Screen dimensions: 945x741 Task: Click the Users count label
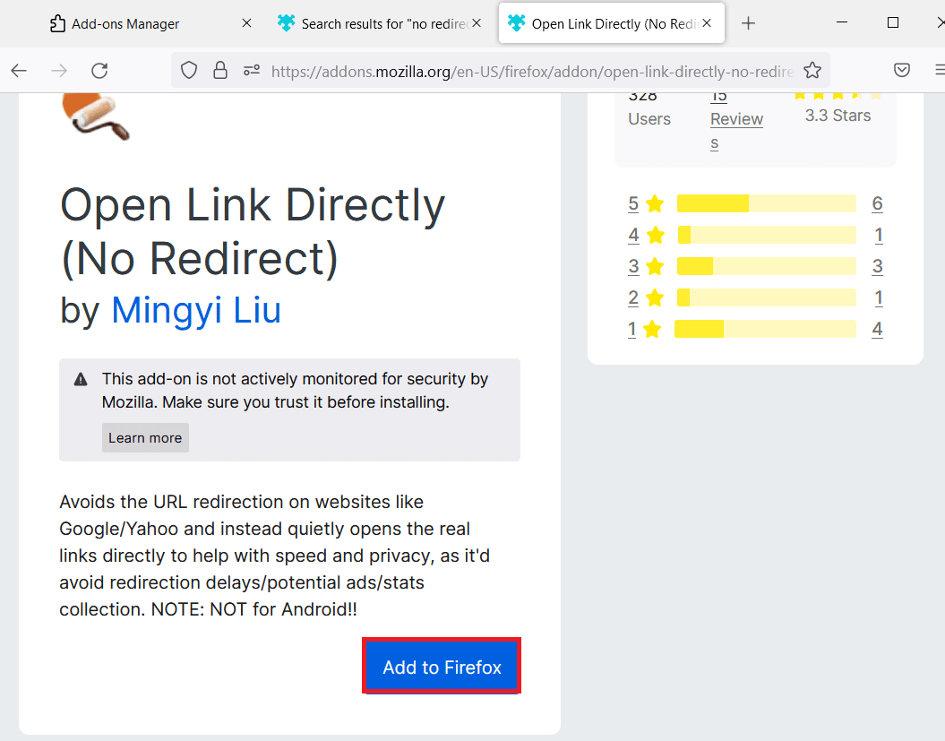[x=649, y=119]
